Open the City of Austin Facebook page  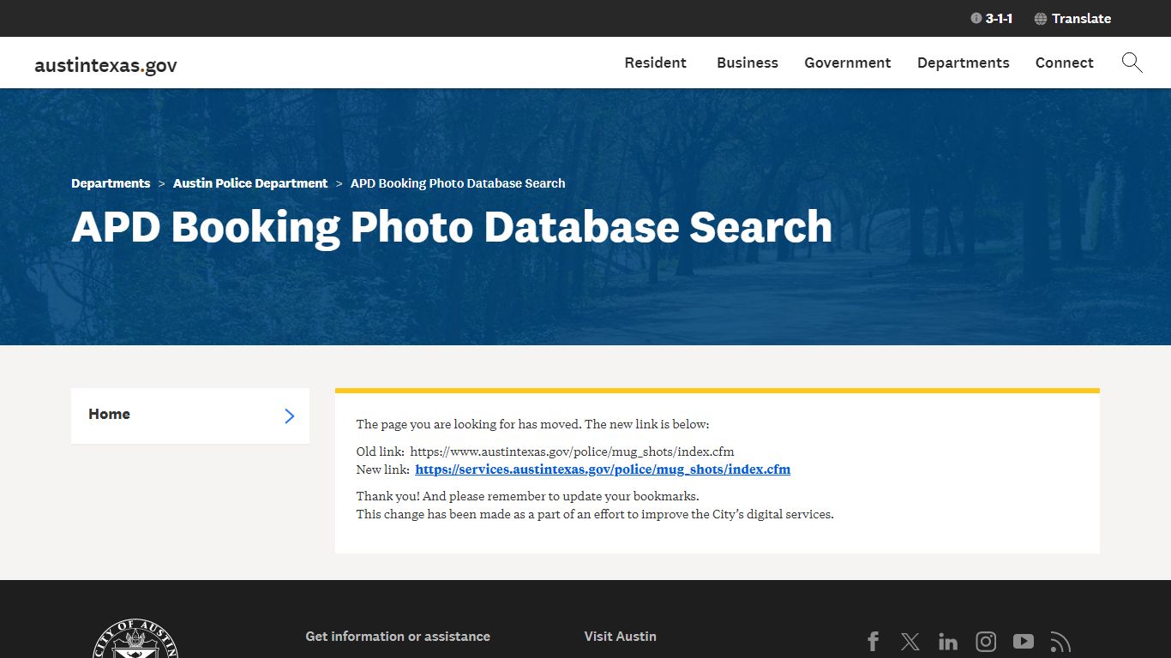coord(873,642)
